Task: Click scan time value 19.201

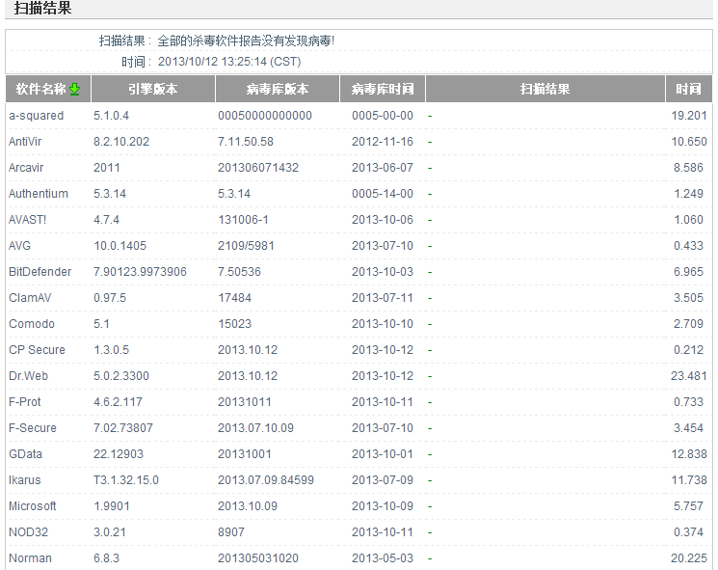Action: (689, 116)
